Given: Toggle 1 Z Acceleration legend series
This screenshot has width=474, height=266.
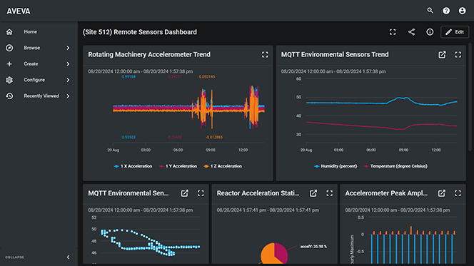Looking at the screenshot, I should pyautogui.click(x=223, y=166).
